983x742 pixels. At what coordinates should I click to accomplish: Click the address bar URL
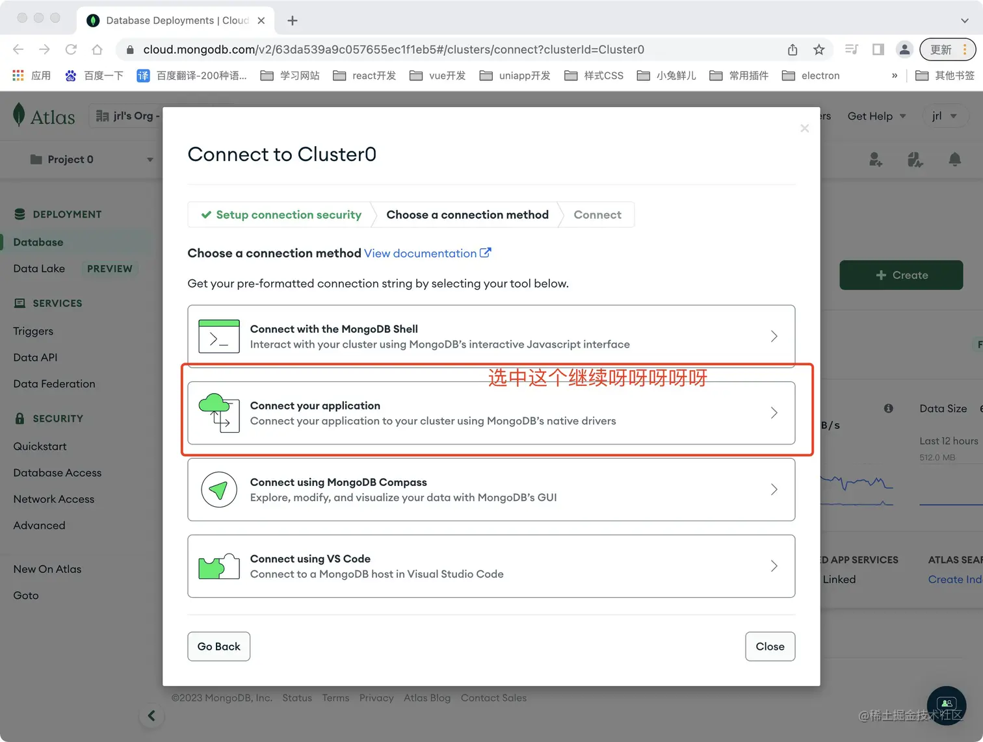point(393,49)
